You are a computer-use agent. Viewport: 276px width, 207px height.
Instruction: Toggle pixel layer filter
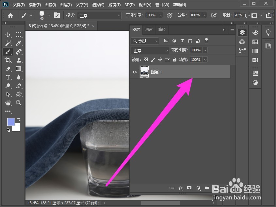166,41
